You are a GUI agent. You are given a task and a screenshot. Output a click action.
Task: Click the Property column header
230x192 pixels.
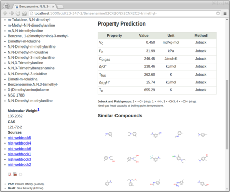114,36
